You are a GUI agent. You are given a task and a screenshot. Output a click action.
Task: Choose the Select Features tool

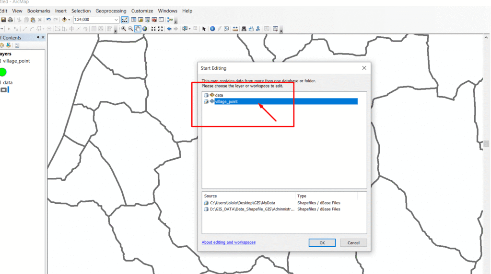(185, 29)
